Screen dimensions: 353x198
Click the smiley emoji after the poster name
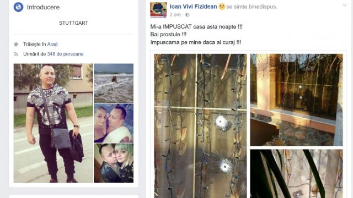(222, 7)
